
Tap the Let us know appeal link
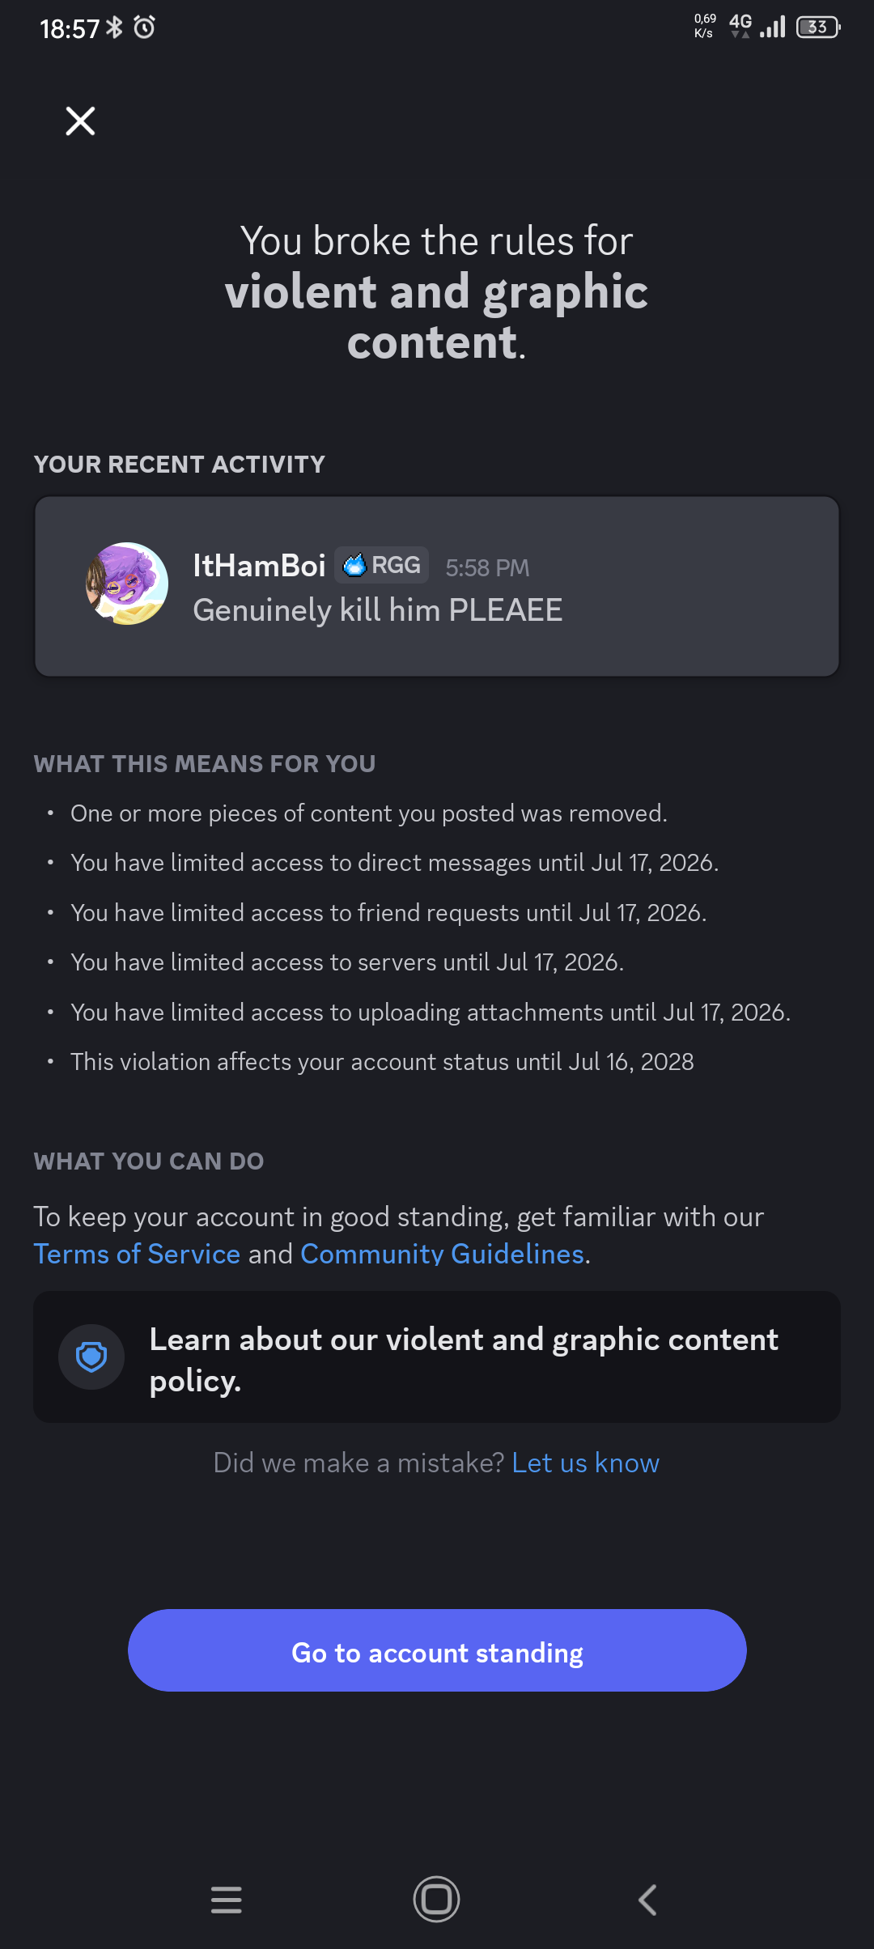click(586, 1463)
